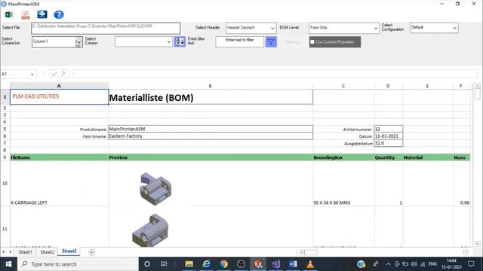The height and width of the screenshot is (271, 483).
Task: Export BOM to PDF icon
Action: point(26,14)
